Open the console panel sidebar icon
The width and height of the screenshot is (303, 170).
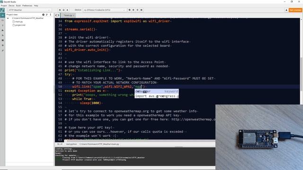(2, 40)
